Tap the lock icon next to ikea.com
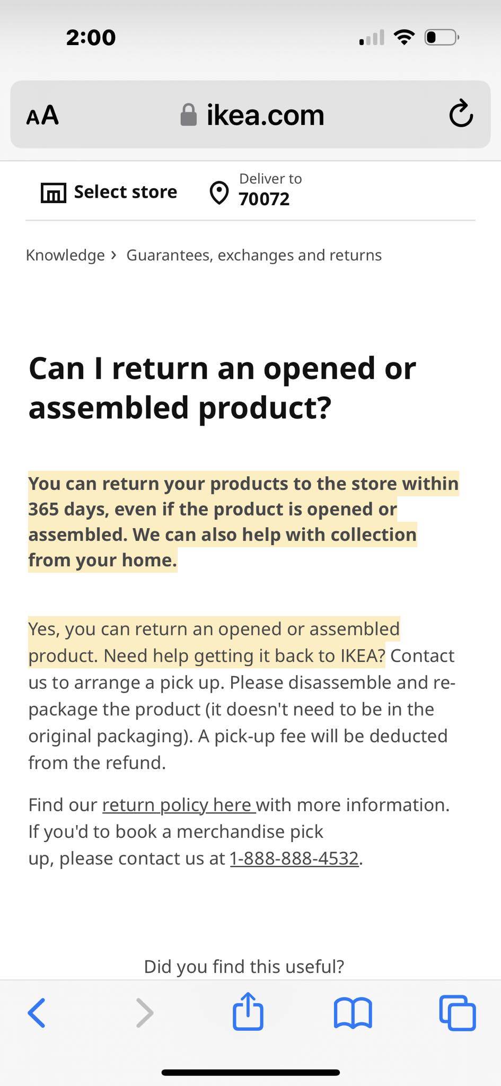Image resolution: width=501 pixels, height=1086 pixels. (x=188, y=115)
